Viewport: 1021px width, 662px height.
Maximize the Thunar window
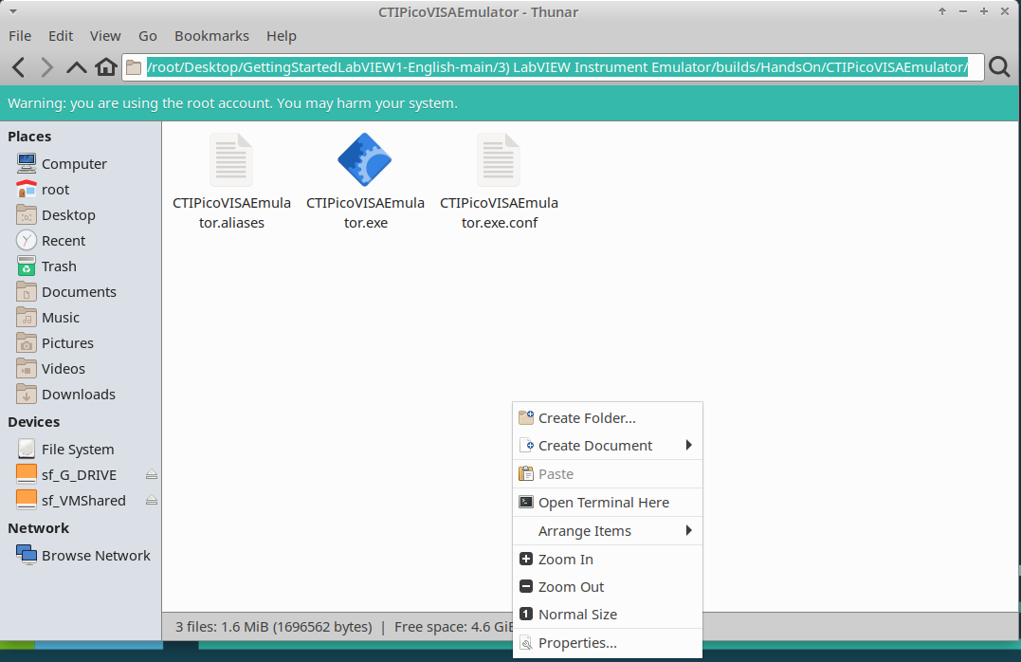click(x=984, y=11)
